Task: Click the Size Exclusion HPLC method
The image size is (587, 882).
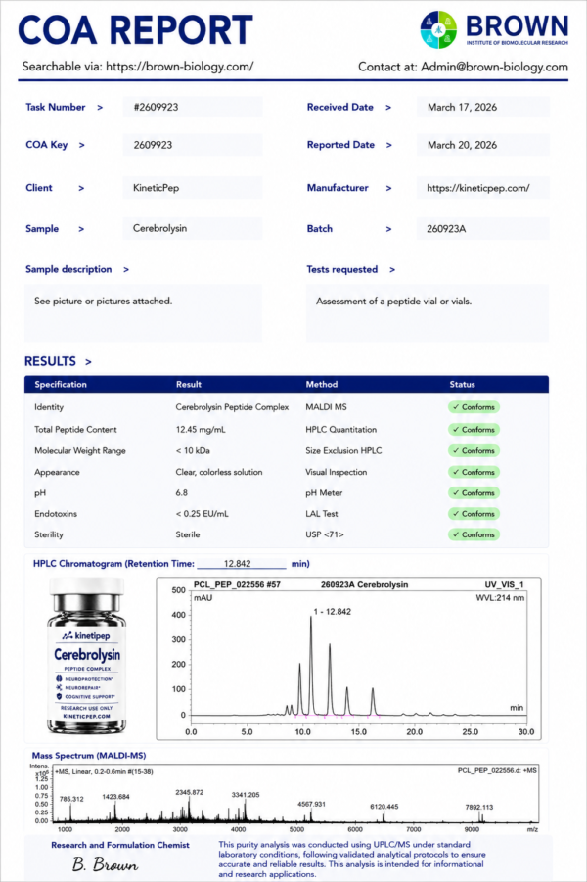Action: tap(343, 450)
